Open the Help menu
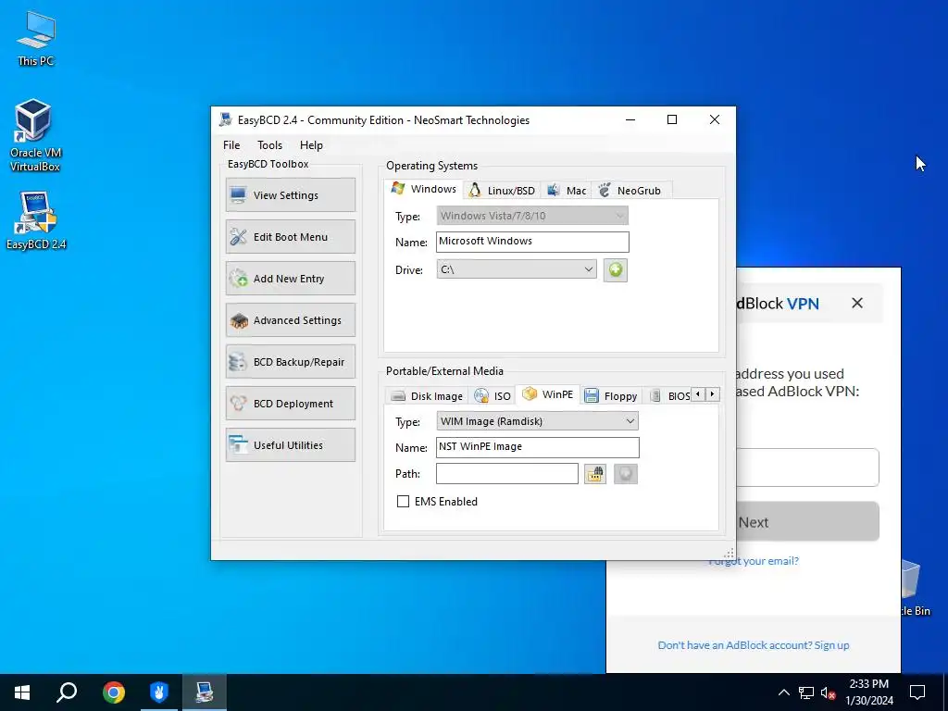The width and height of the screenshot is (948, 711). [x=311, y=145]
